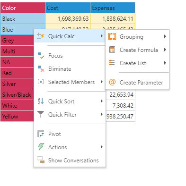Viewport: 186px width, 186px height.
Task: Click the cell value 938,250.47
Action: pos(120,117)
